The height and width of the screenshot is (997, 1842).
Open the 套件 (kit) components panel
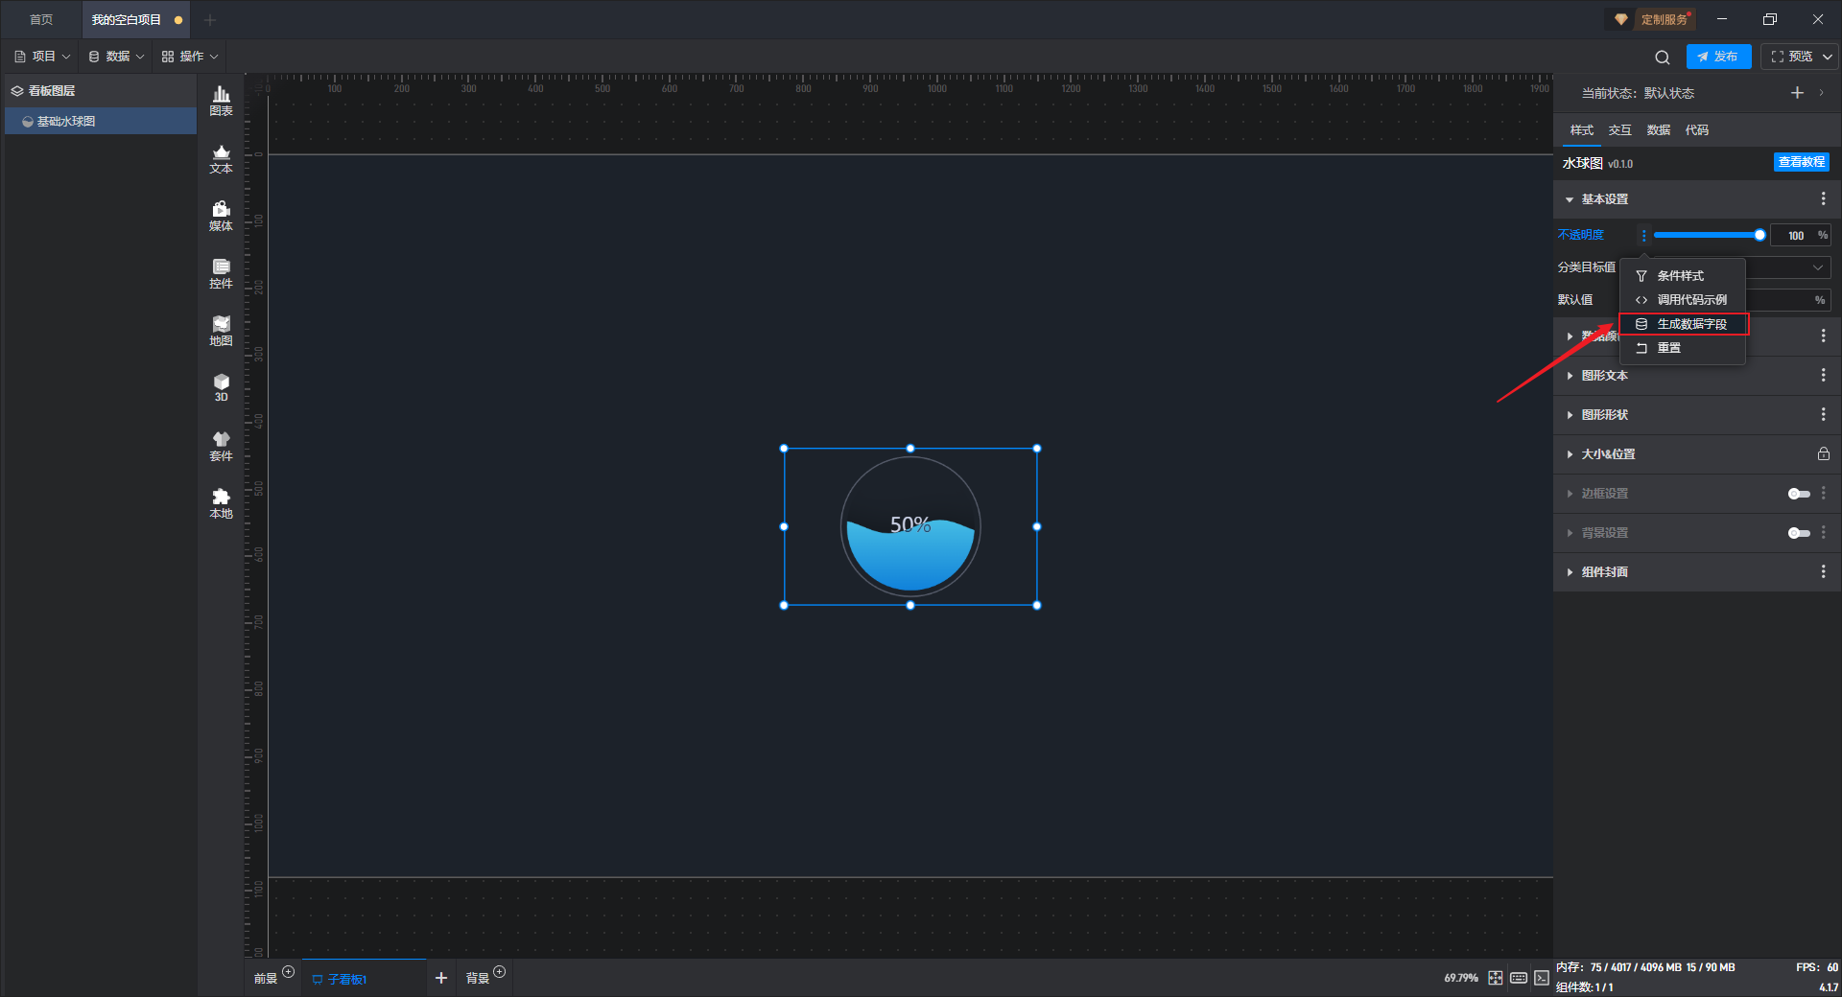(221, 446)
